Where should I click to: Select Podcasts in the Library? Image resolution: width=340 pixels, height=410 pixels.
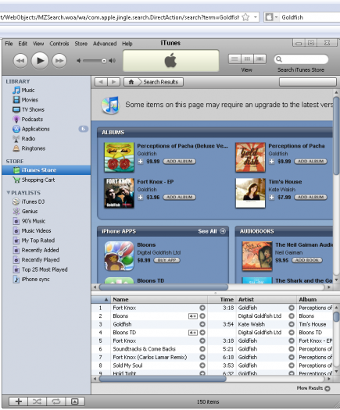(32, 119)
